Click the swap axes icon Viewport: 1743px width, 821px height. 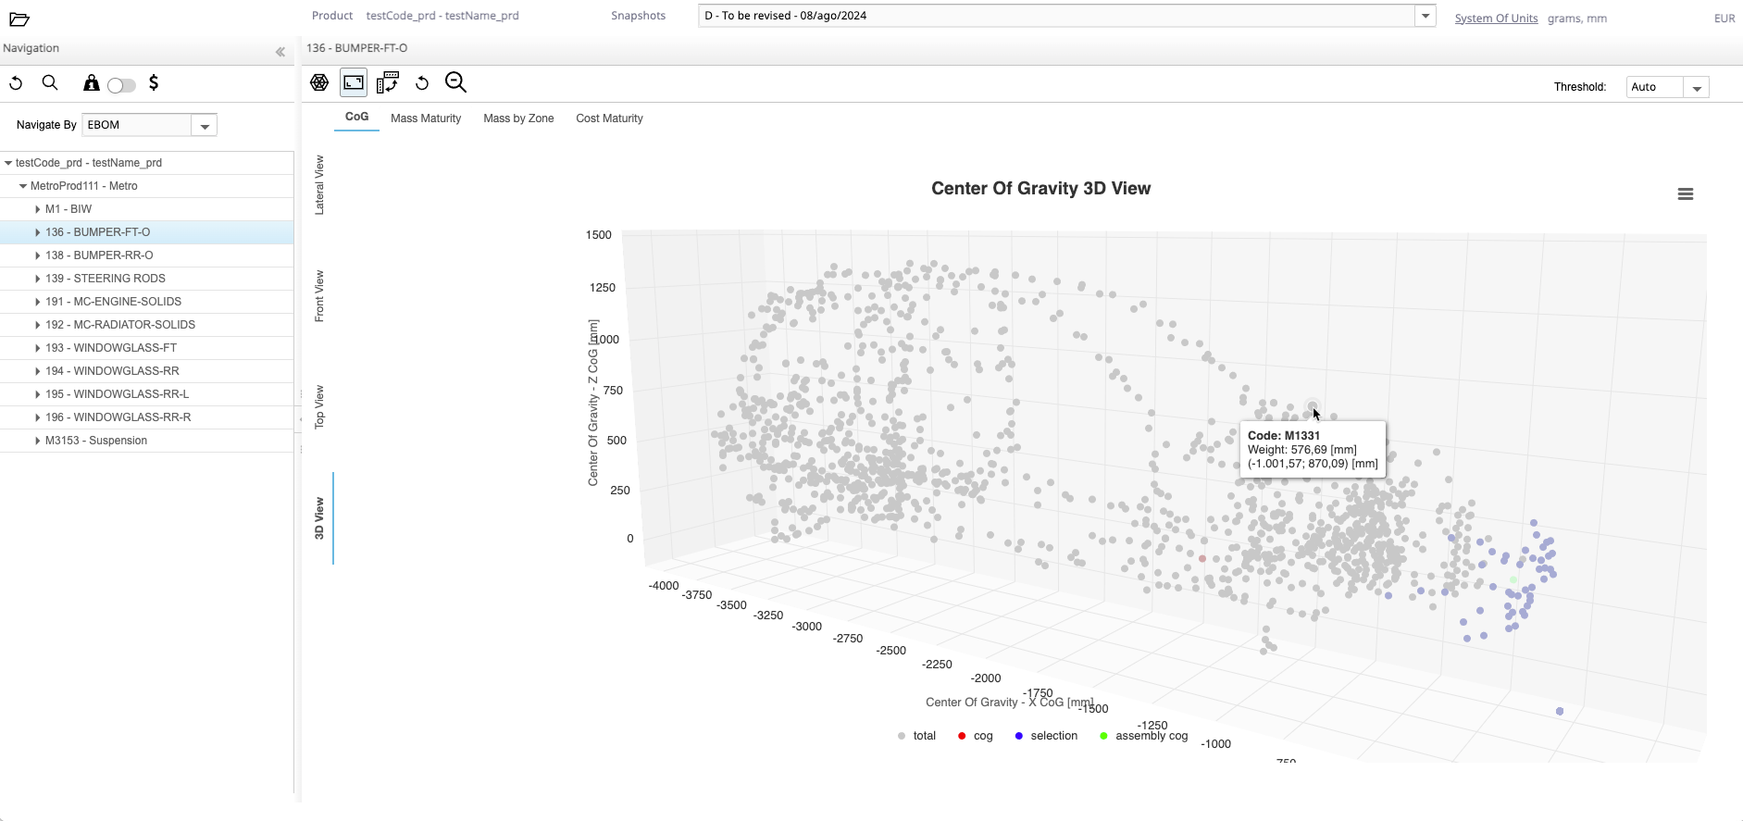pyautogui.click(x=388, y=82)
